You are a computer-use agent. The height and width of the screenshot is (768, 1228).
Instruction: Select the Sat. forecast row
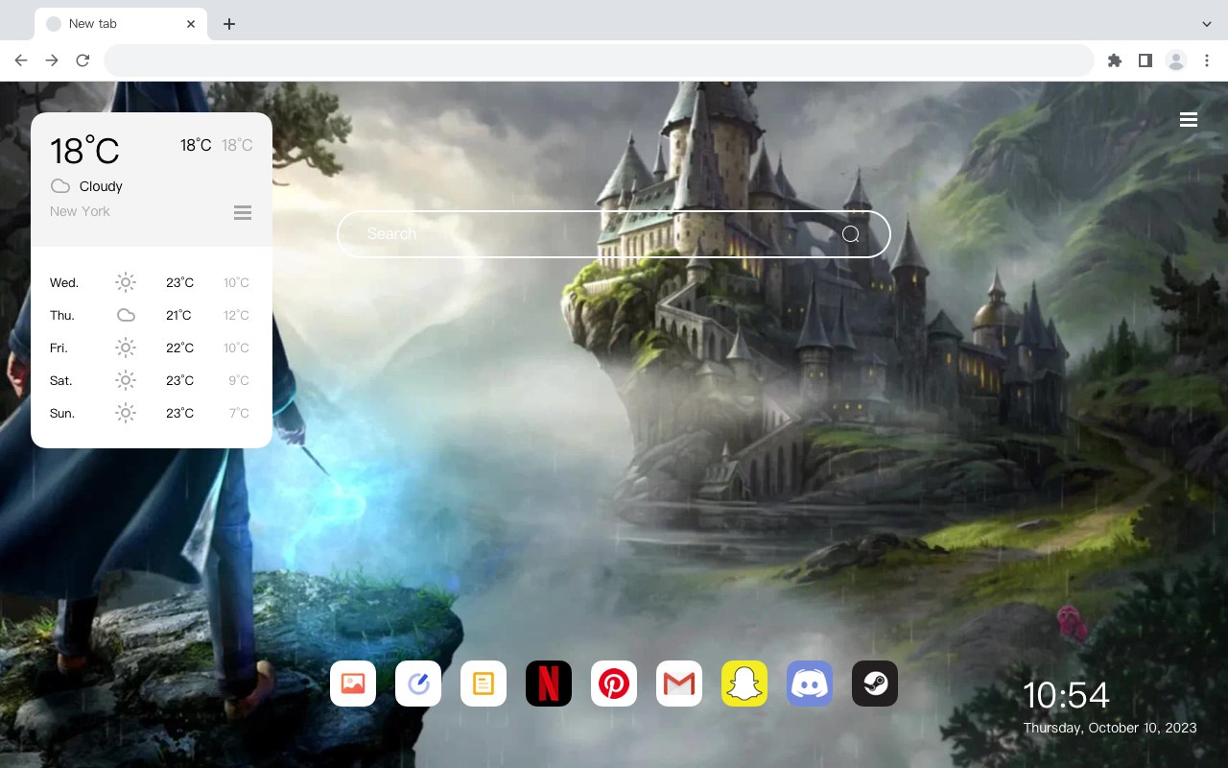[152, 380]
